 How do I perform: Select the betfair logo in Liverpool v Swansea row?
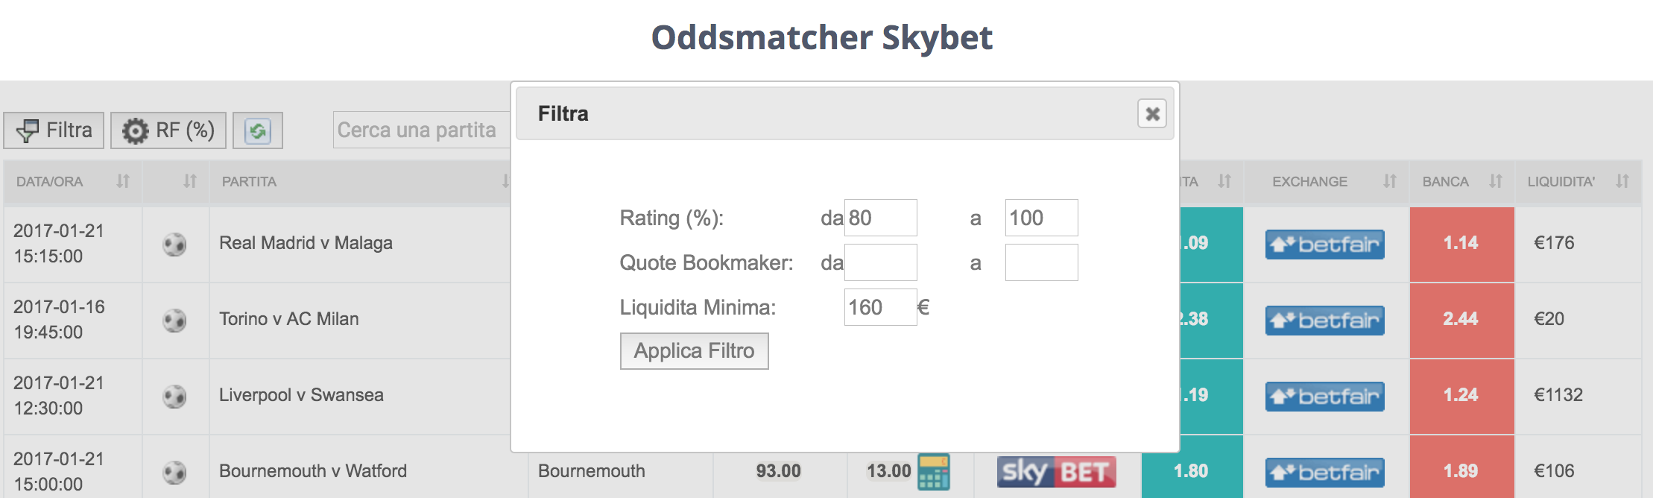tap(1325, 397)
